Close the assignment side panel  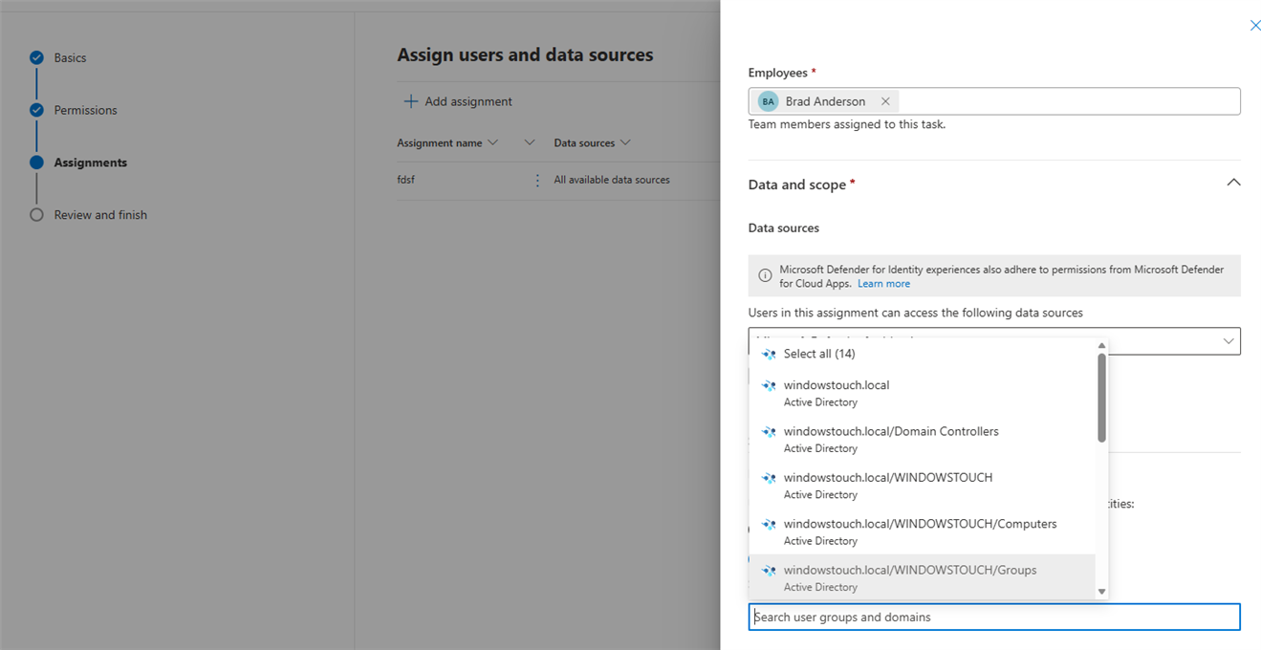click(1255, 26)
